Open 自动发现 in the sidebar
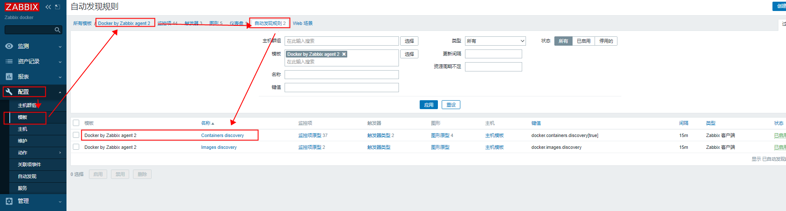Image resolution: width=786 pixels, height=211 pixels. coord(27,176)
